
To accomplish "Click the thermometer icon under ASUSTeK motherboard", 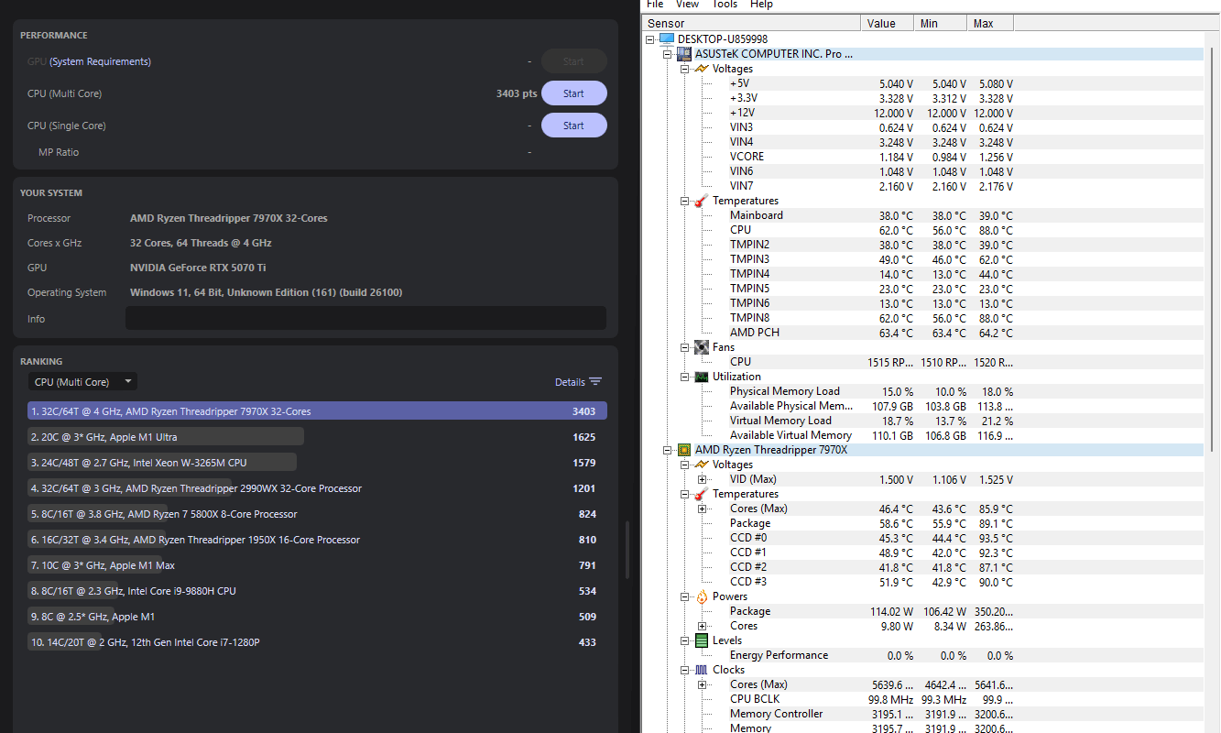I will click(701, 201).
